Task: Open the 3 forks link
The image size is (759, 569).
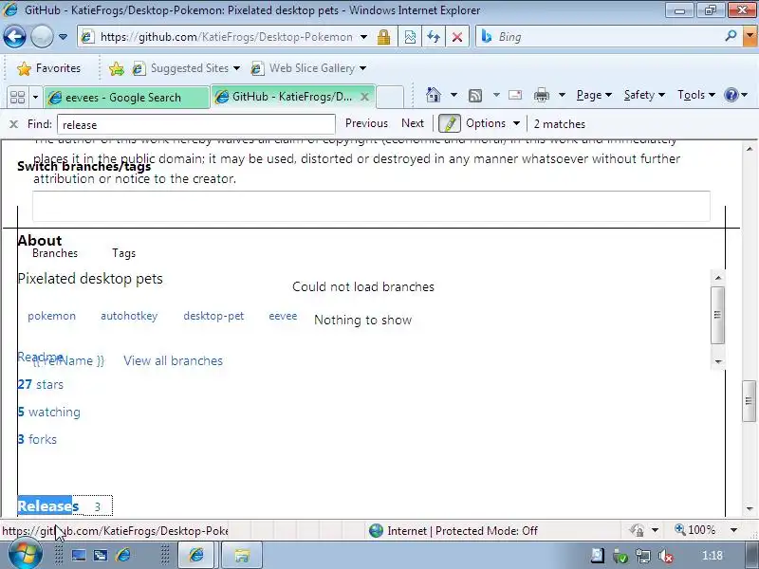Action: (x=37, y=439)
